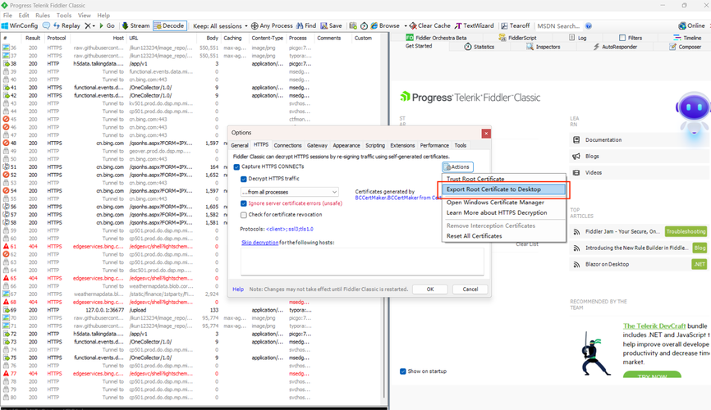This screenshot has width=711, height=410.
Task: Open the remove sessions X dropdown
Action: (89, 25)
